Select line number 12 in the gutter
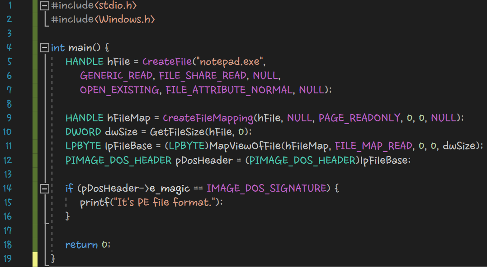 [7, 160]
